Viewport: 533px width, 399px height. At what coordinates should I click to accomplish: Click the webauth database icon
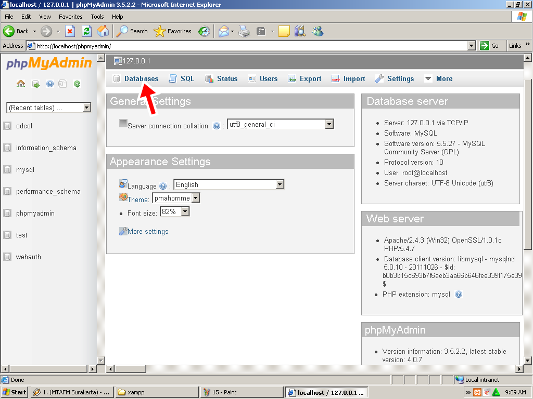click(7, 257)
